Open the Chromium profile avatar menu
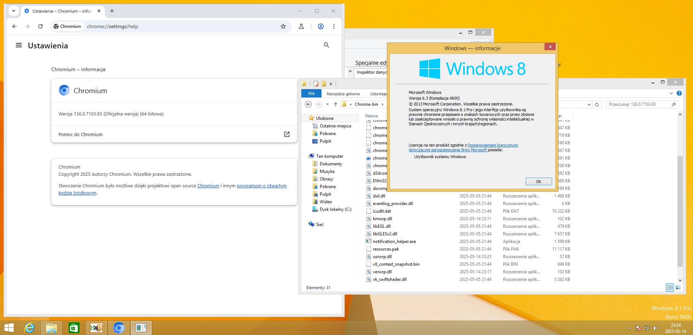 click(321, 26)
